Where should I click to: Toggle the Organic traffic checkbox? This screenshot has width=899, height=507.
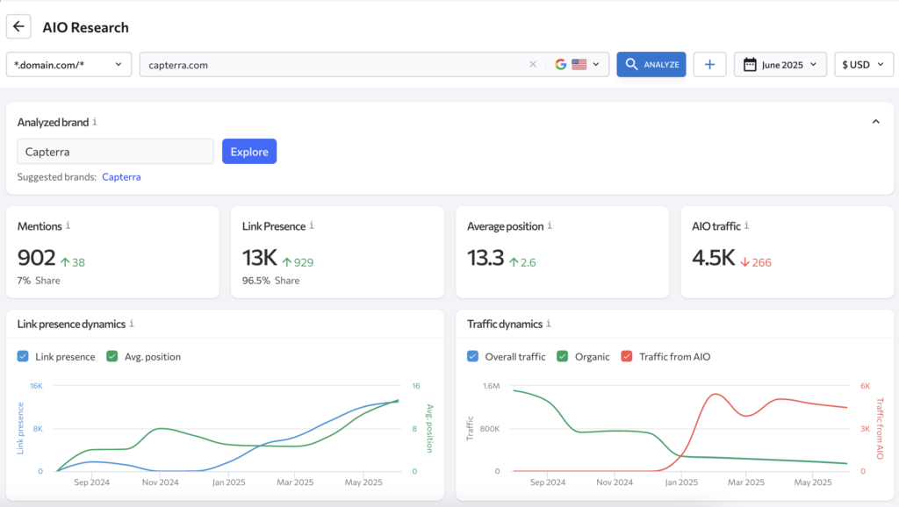coord(563,356)
